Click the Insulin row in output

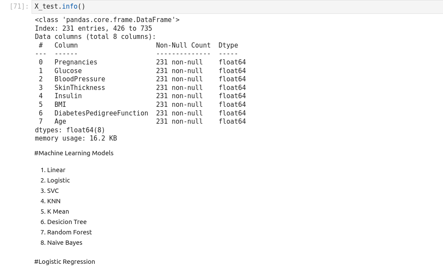click(68, 96)
